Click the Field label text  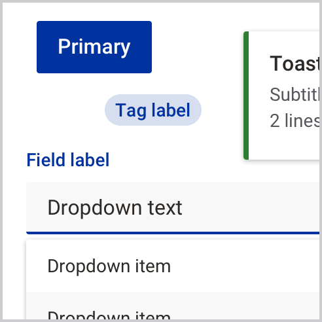(x=68, y=160)
